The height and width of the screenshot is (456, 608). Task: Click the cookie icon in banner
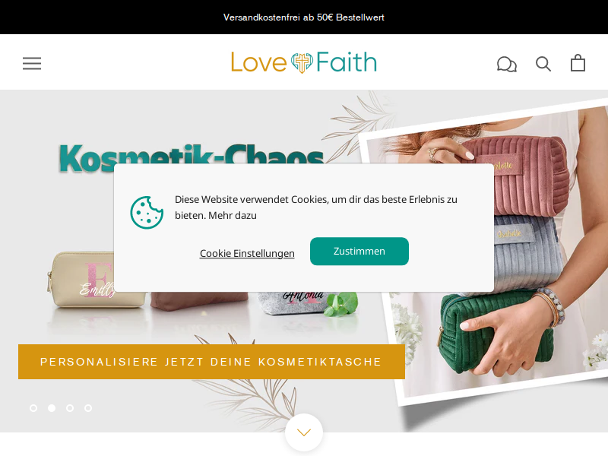pos(147,213)
